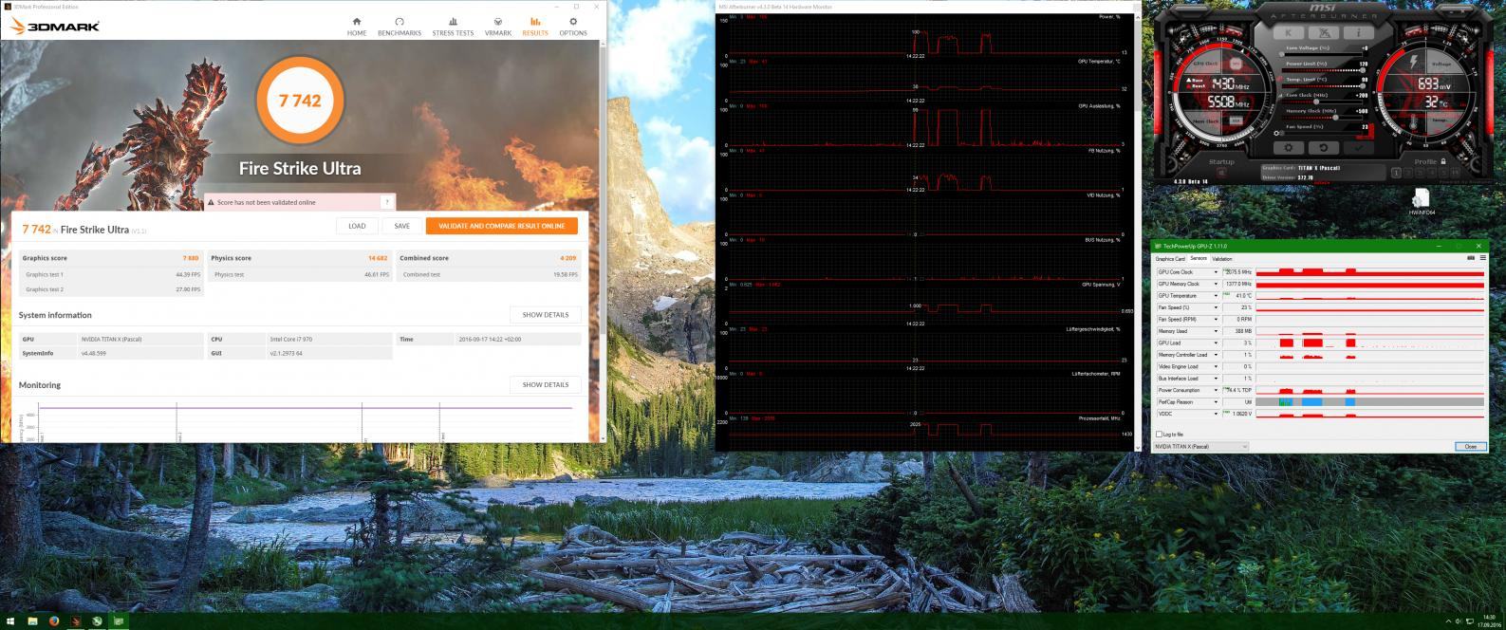This screenshot has height=630, width=1506.
Task: Click the LOAD result button
Action: coord(357,226)
